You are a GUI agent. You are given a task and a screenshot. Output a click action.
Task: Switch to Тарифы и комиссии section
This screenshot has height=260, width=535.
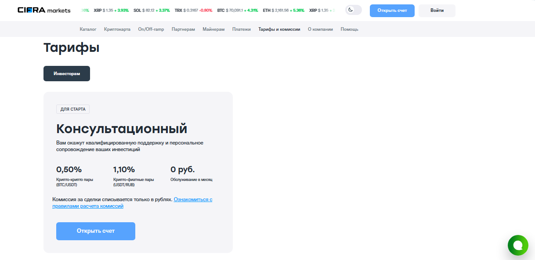pos(279,29)
